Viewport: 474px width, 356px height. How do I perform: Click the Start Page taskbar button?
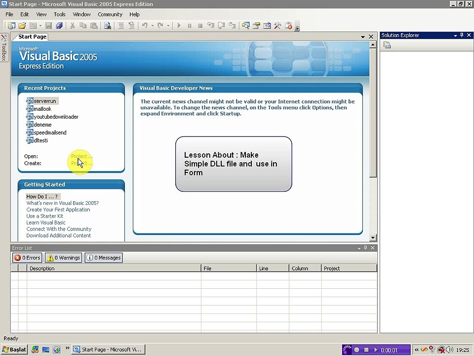(108, 350)
